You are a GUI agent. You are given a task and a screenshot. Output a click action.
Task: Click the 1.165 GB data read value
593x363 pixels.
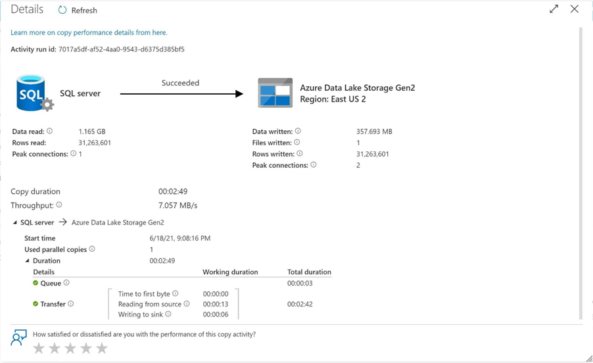(x=92, y=132)
